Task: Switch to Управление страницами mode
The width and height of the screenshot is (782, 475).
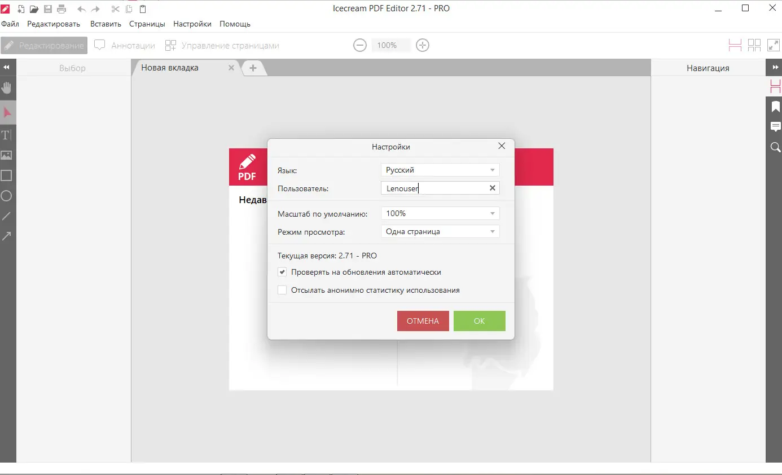Action: pyautogui.click(x=222, y=46)
